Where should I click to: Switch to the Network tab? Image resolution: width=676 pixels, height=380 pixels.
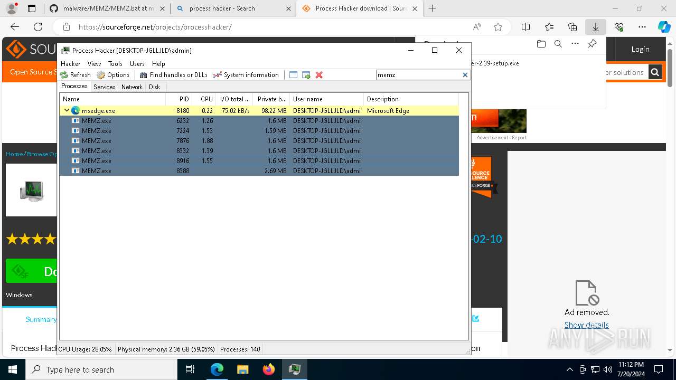coord(132,87)
